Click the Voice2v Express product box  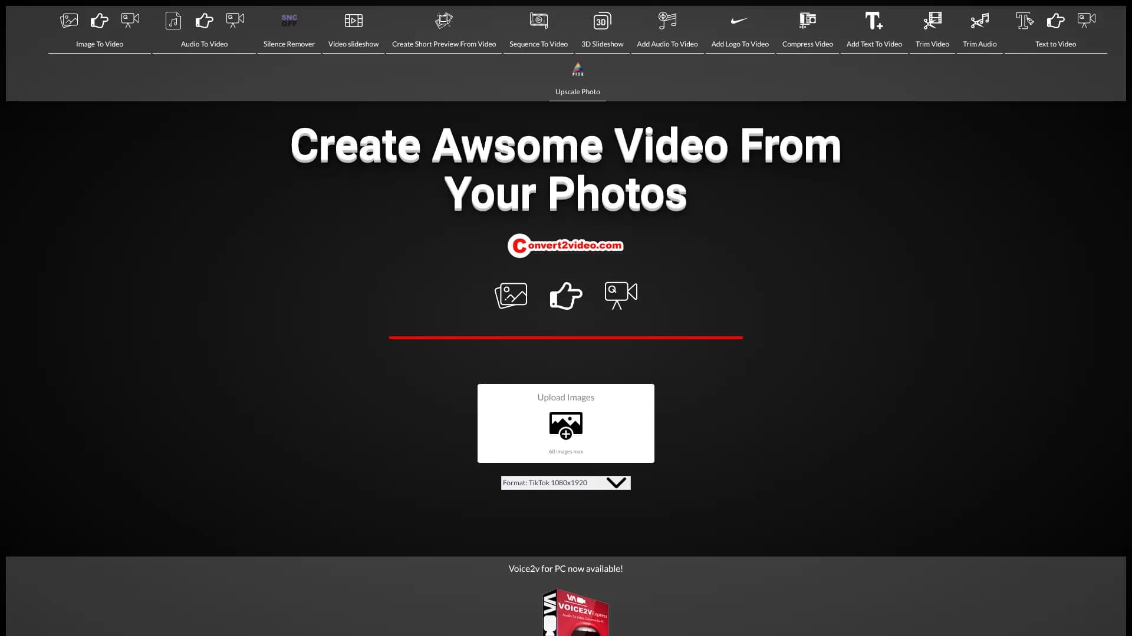575,612
